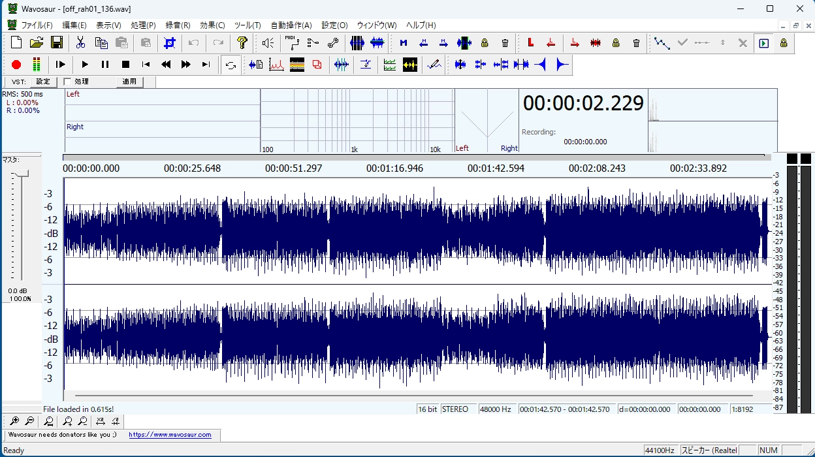This screenshot has width=815, height=457.
Task: Click the horizontal zoom in magnifier
Action: coord(14,421)
